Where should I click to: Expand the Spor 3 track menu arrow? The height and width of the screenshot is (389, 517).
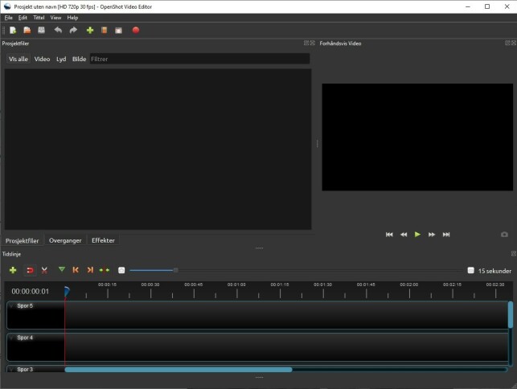[12, 369]
